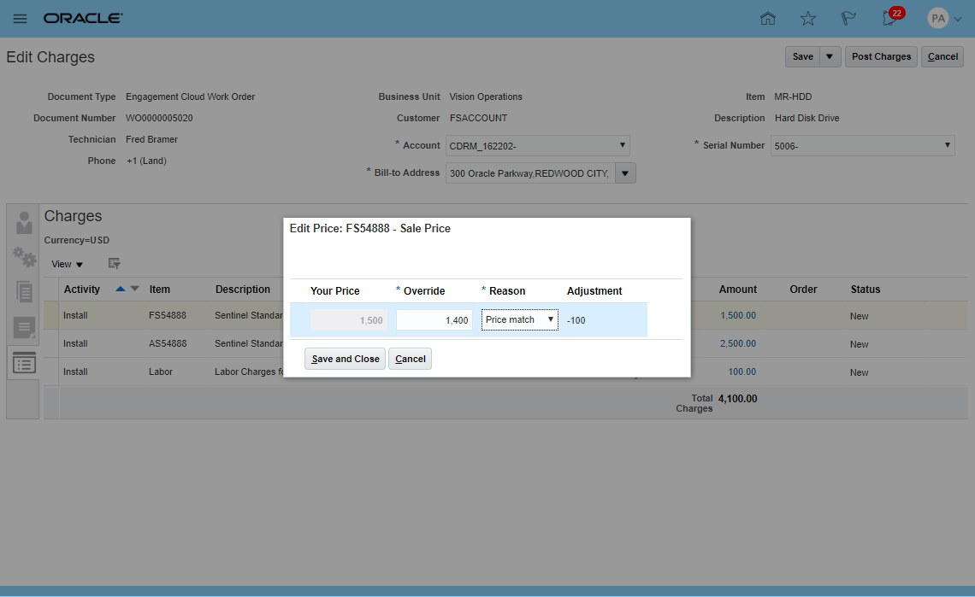Click the Item column header
This screenshot has height=597, width=975.
159,290
